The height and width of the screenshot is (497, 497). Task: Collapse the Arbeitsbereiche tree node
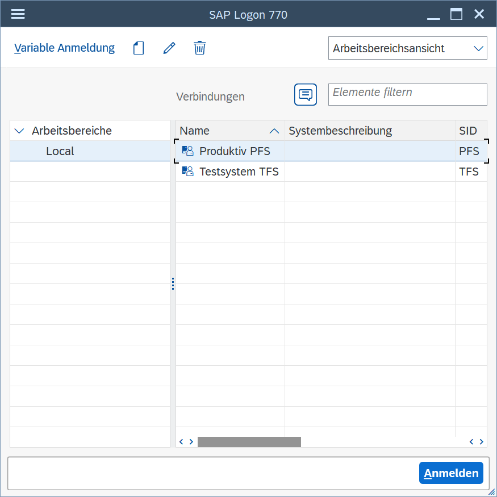pos(19,131)
